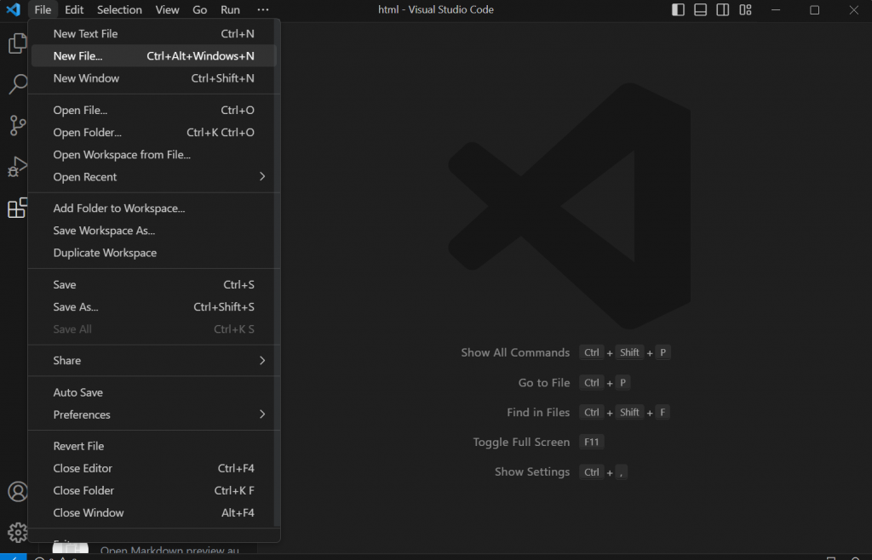Choose Duplicate Workspace
The width and height of the screenshot is (872, 560).
[154, 253]
